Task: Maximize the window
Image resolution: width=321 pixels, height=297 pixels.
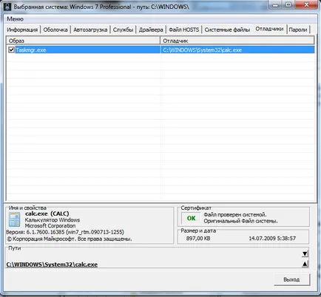Action: click(x=288, y=5)
